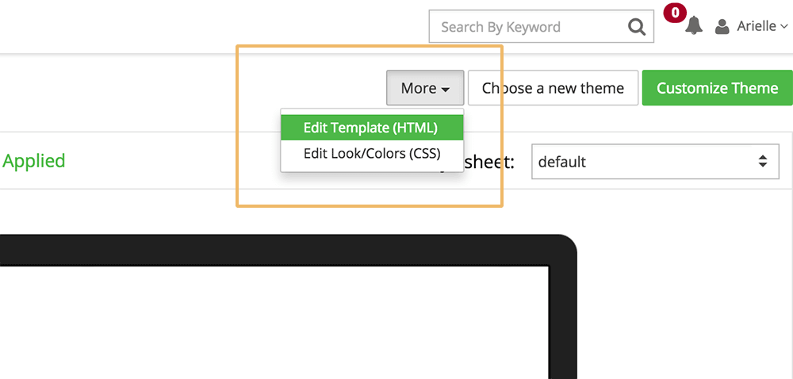Click Choose a new theme button

tap(553, 88)
